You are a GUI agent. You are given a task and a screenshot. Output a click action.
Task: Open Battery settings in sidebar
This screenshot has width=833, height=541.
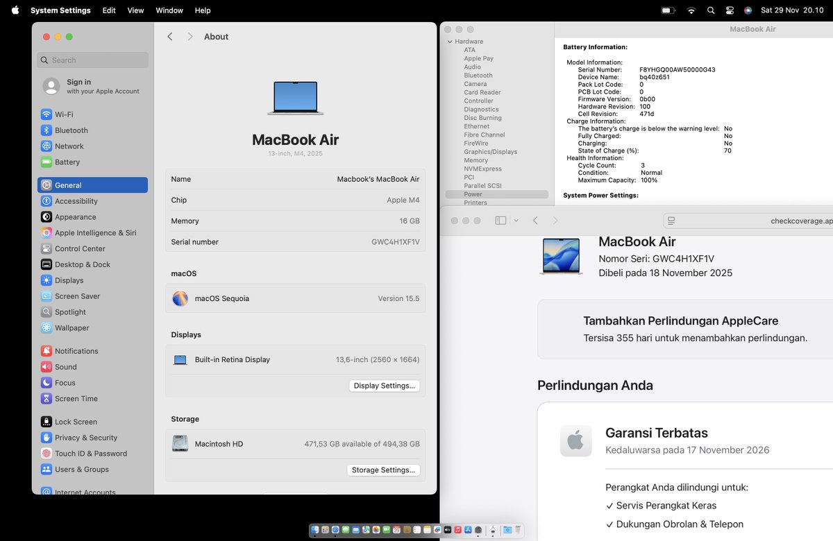point(92,162)
